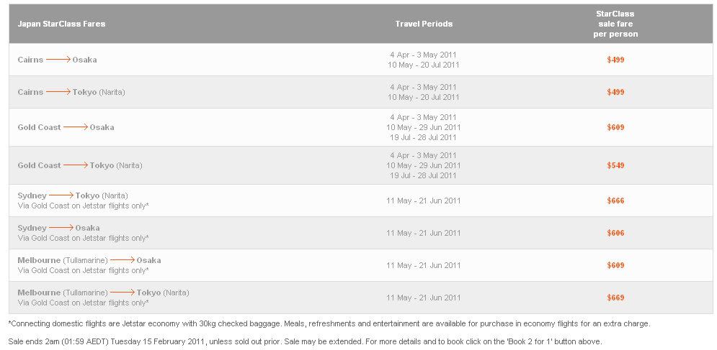Select the $499 Cairns to Osaka fare
This screenshot has height=350, width=717.
pos(615,60)
